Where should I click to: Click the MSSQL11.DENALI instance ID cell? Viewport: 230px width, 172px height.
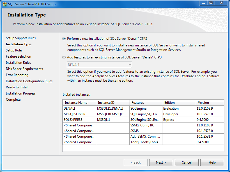pyautogui.click(x=113, y=109)
